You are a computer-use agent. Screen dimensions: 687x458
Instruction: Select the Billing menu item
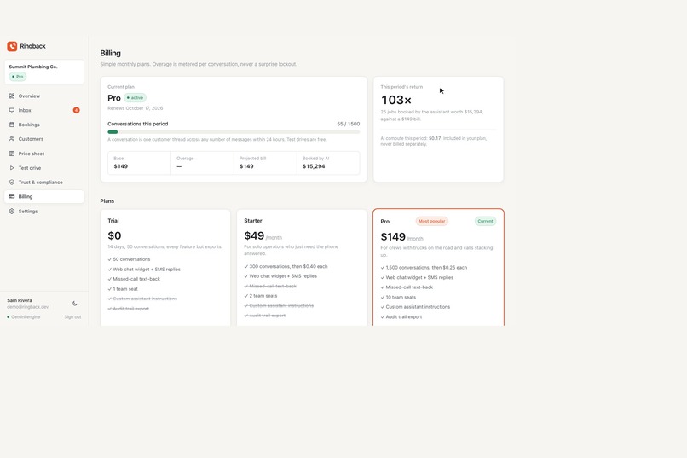pos(43,196)
